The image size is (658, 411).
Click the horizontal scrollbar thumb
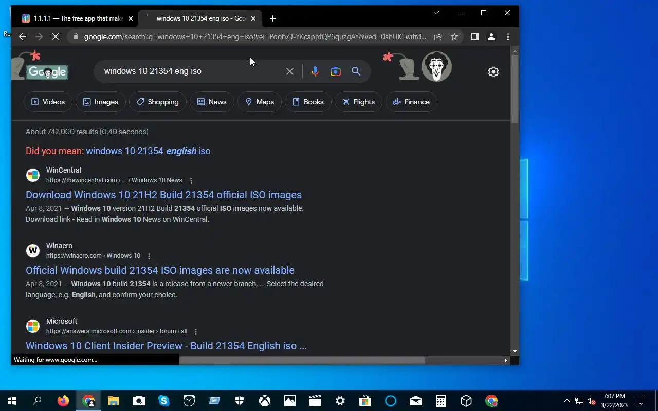302,360
